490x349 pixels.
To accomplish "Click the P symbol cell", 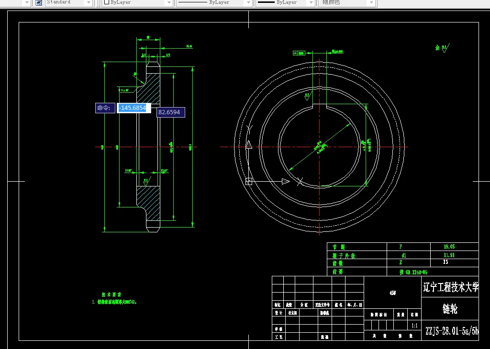I will [x=401, y=247].
